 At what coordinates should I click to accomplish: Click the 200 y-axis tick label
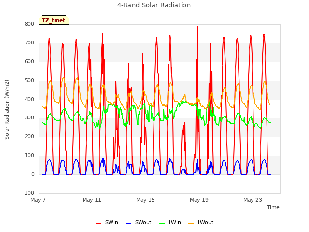[x=29, y=136]
